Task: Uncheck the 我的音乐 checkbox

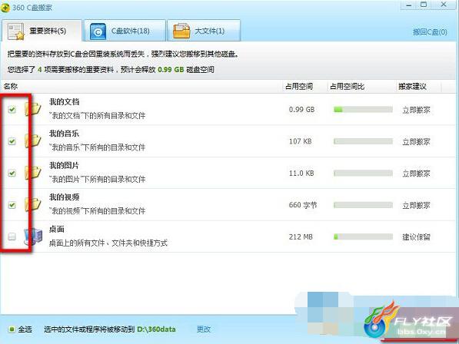Action: click(x=12, y=141)
